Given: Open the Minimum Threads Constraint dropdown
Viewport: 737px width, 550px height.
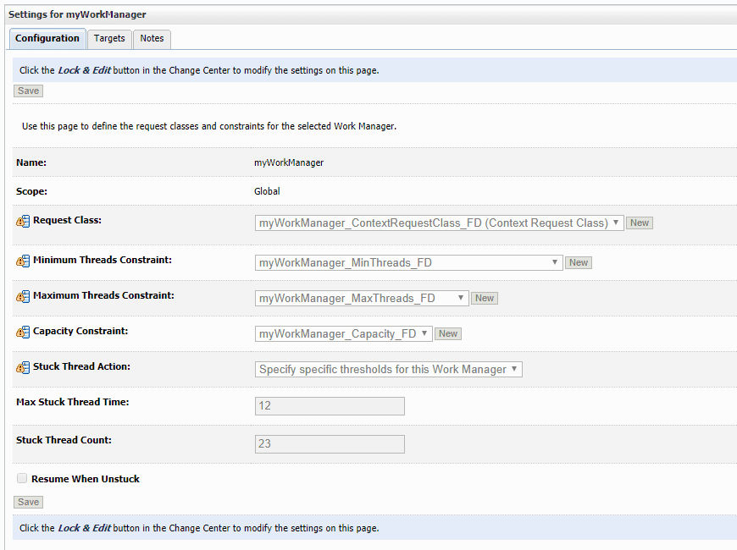Looking at the screenshot, I should [x=408, y=262].
